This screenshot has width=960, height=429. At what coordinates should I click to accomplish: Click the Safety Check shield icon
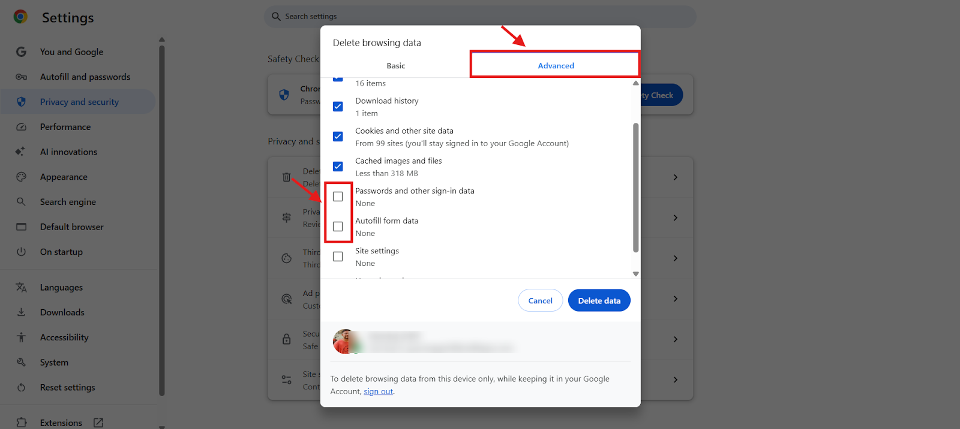point(284,95)
